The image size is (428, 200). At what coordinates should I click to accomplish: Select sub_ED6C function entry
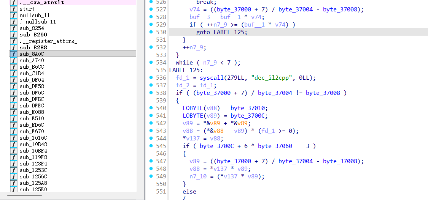click(32, 125)
